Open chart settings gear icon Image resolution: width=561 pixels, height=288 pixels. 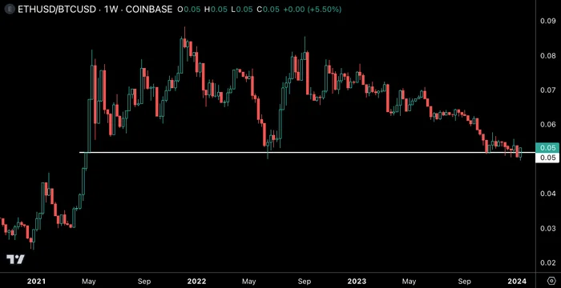pyautogui.click(x=551, y=280)
